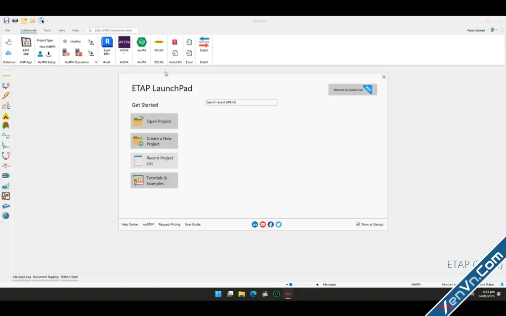Click the zoom out minus button
Screen dimensions: 506x316
point(287,284)
